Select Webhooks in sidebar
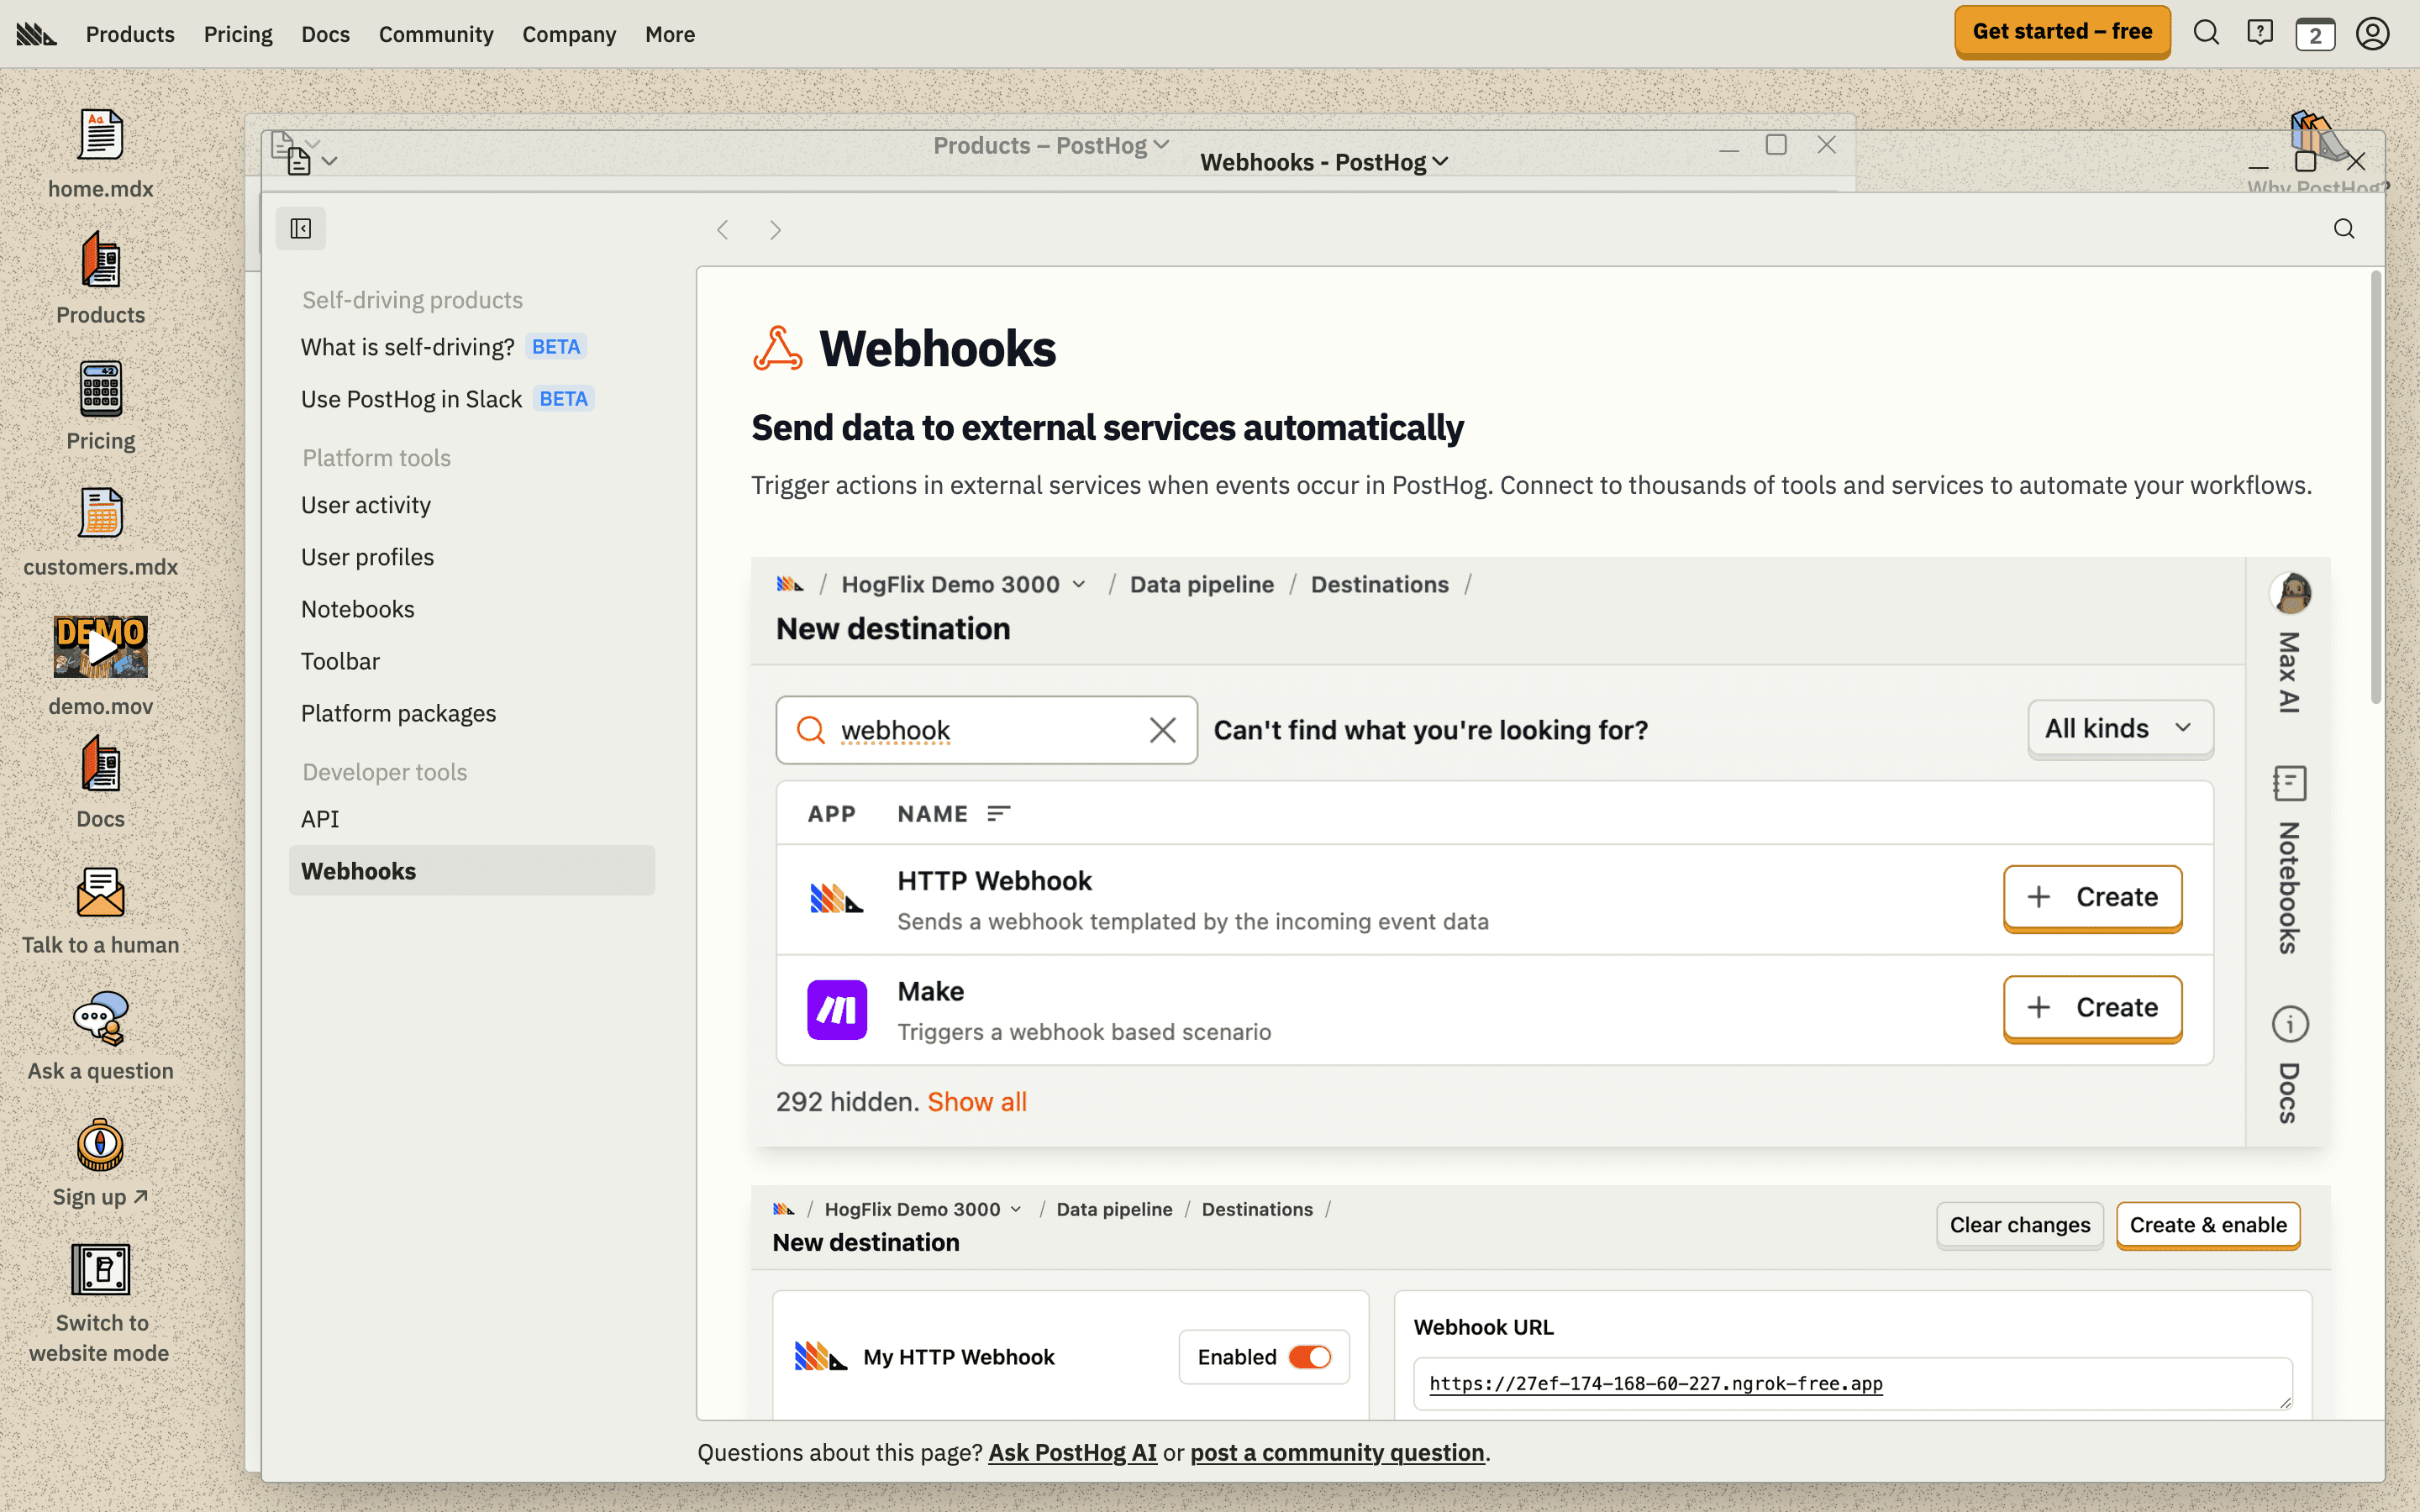 pyautogui.click(x=472, y=871)
